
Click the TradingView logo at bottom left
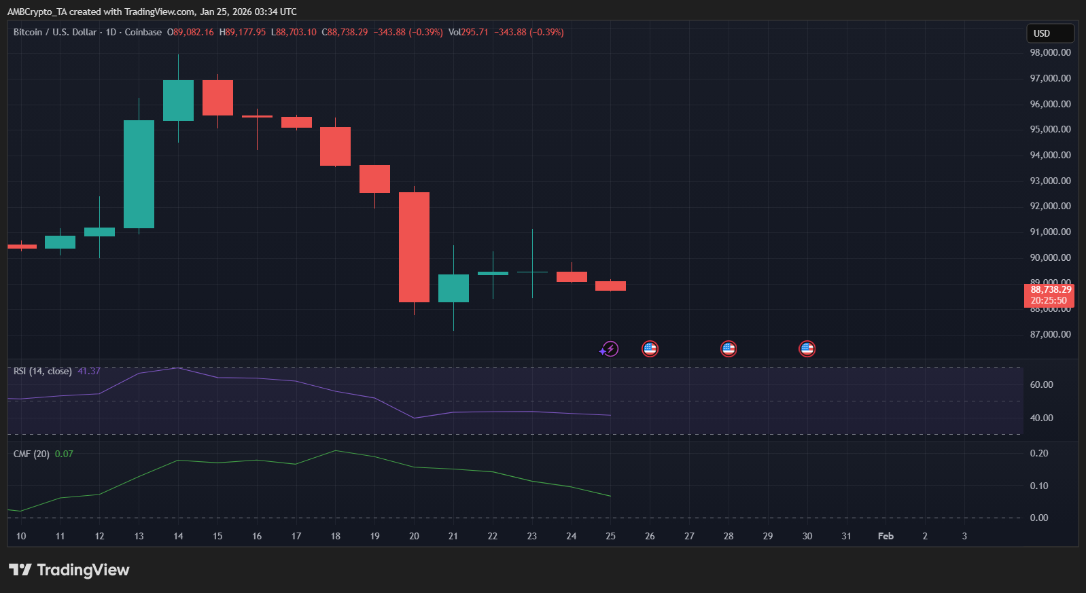click(69, 570)
